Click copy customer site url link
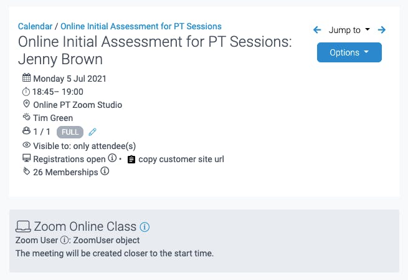This screenshot has height=280, width=408. coord(181,159)
